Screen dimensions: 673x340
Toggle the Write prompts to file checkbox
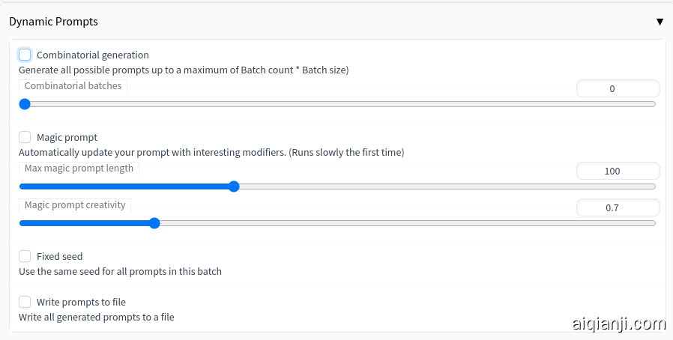click(25, 302)
